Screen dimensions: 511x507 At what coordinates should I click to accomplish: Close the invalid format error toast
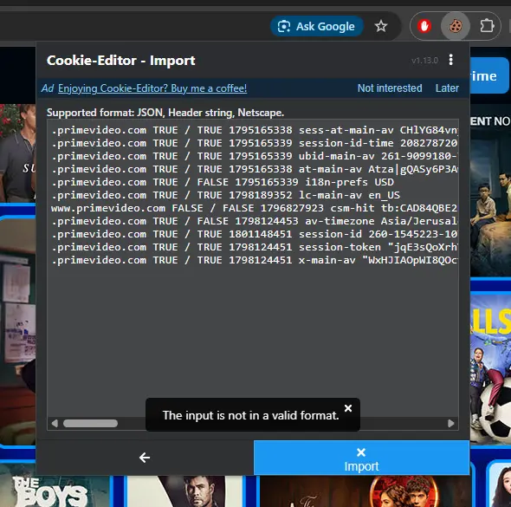tap(348, 408)
